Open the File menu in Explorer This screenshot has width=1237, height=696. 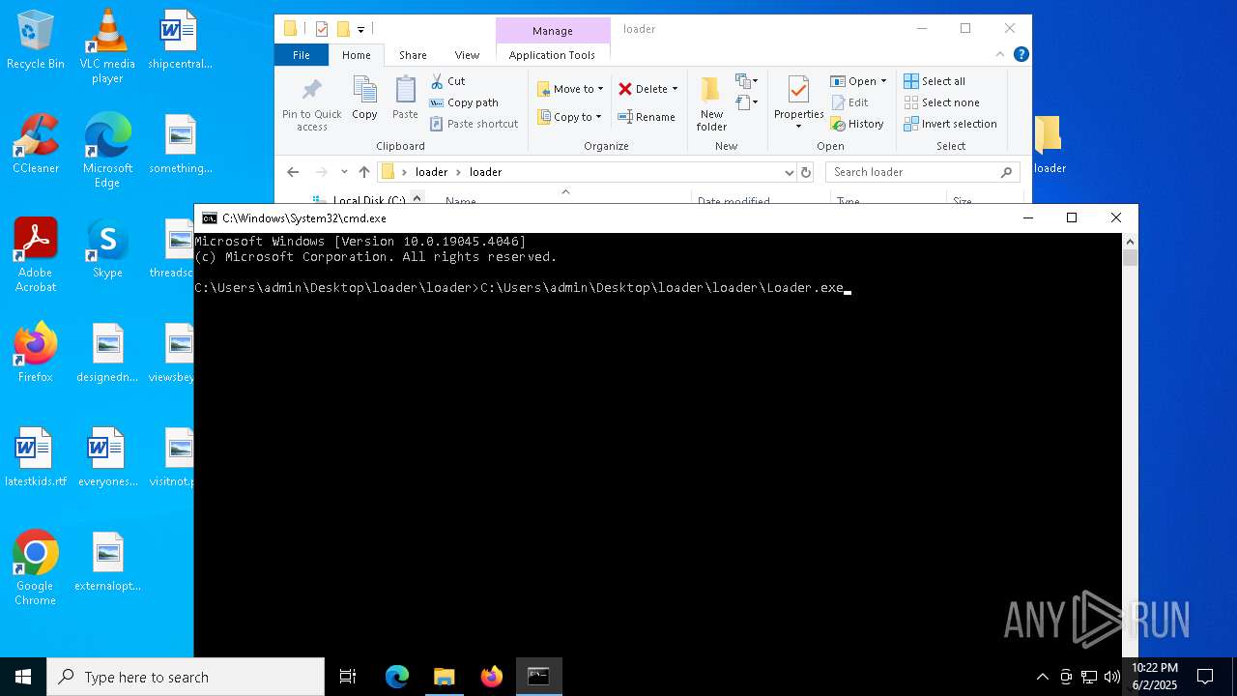pos(302,55)
